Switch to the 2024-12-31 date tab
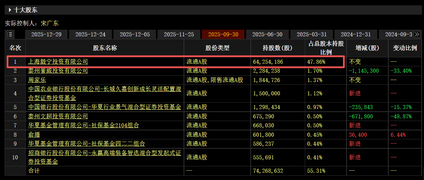Image resolution: width=424 pixels, height=180 pixels. point(356,34)
